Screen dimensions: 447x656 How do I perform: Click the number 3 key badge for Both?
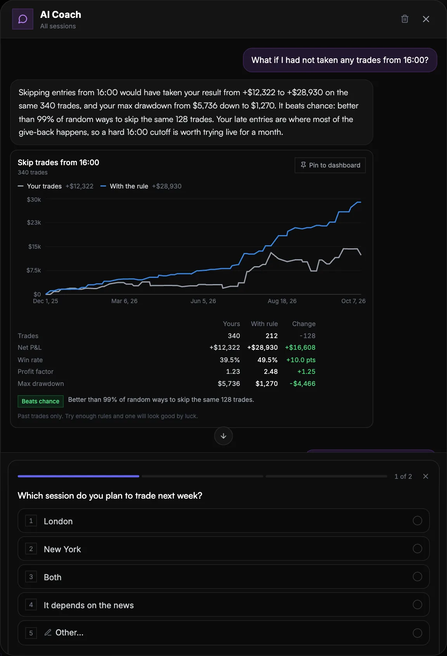tap(31, 577)
